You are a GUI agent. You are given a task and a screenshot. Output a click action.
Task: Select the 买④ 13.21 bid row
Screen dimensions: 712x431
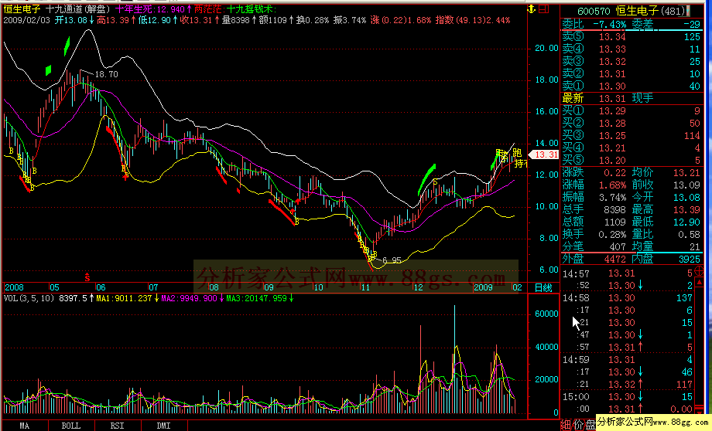click(632, 148)
